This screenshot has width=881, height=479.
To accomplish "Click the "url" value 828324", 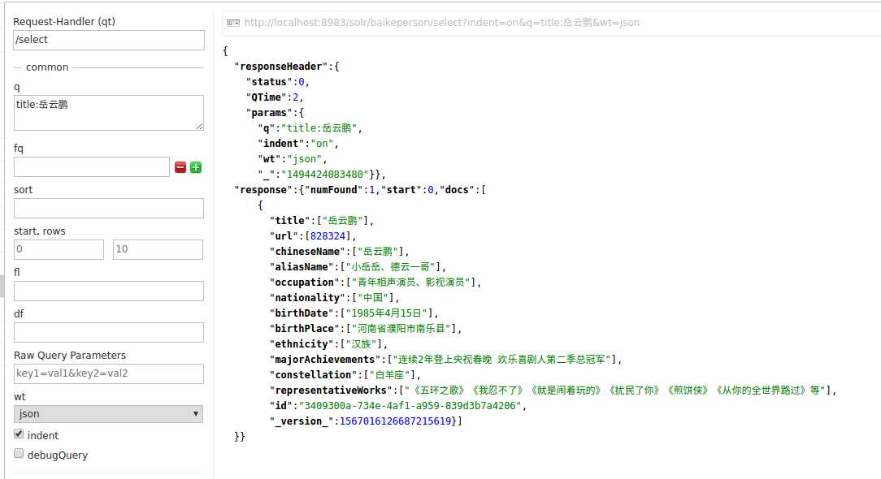I will tap(328, 236).
